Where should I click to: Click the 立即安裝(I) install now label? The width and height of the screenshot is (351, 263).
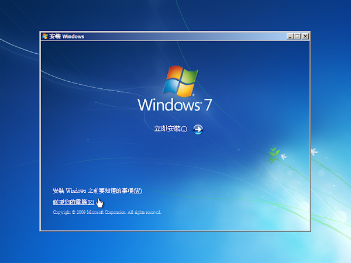coord(171,129)
